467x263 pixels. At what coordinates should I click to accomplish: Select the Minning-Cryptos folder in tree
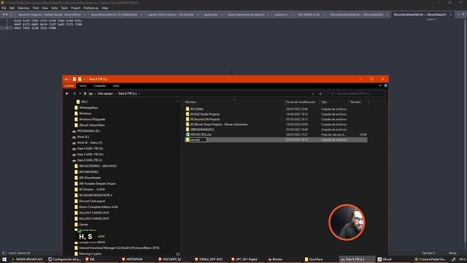coord(90,254)
